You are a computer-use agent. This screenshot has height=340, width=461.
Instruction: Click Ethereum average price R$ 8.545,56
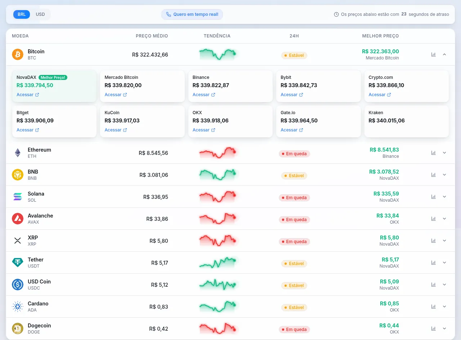point(153,153)
